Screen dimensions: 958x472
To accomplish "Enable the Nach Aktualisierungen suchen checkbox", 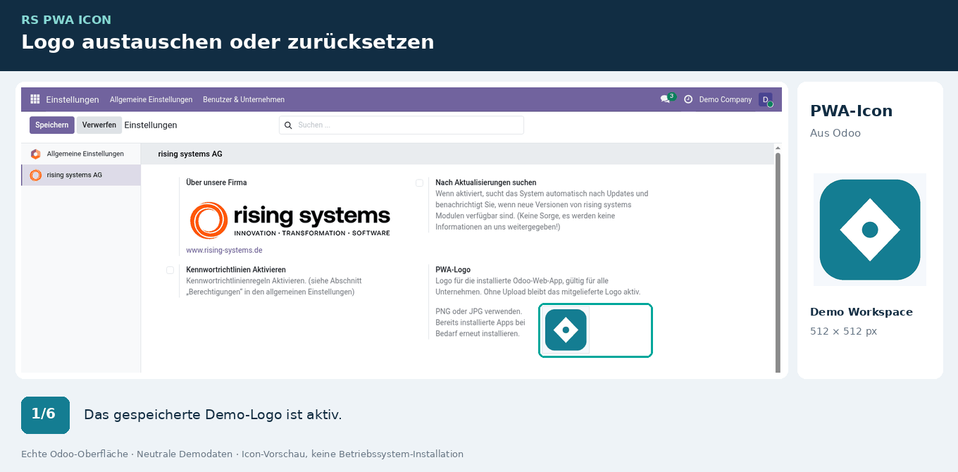I will pyautogui.click(x=419, y=182).
